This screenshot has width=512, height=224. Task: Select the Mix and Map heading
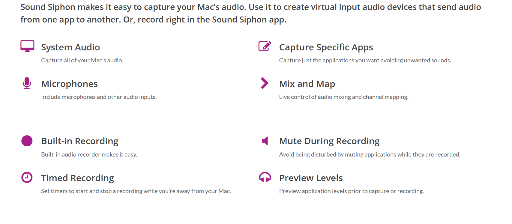pyautogui.click(x=307, y=84)
